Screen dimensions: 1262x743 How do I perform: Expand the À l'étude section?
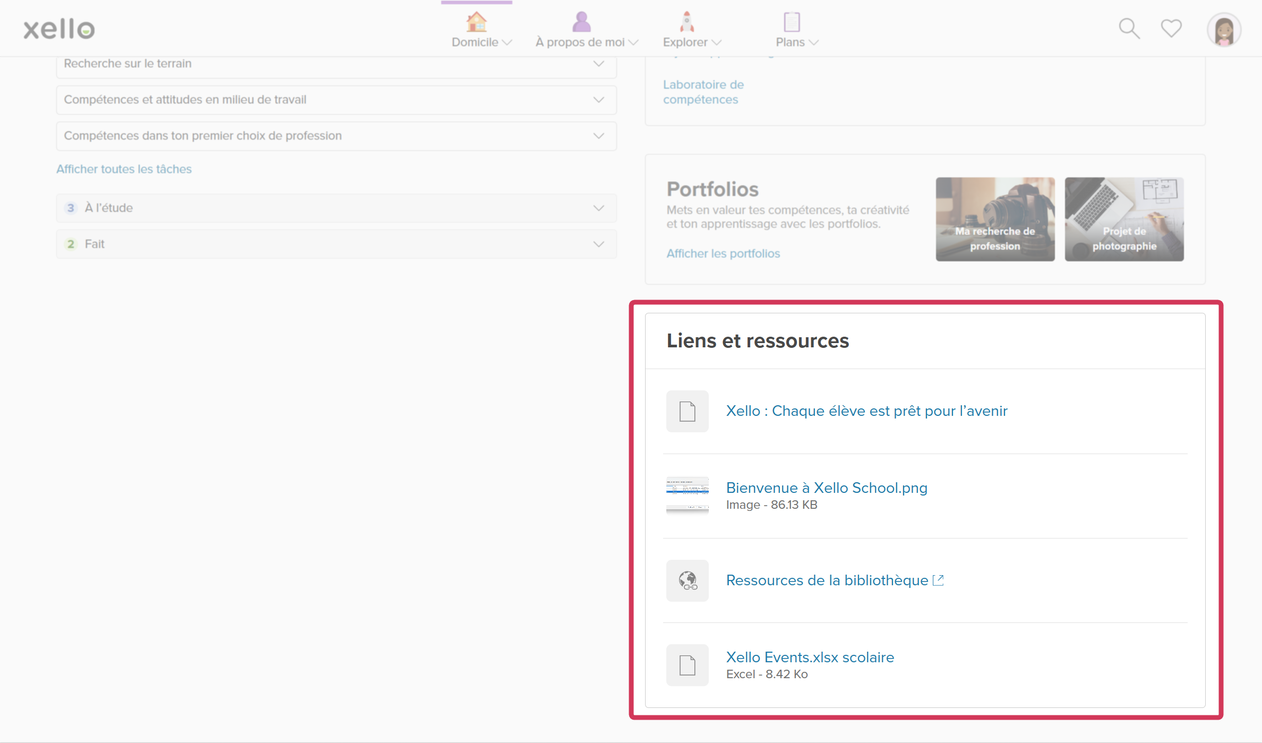(337, 208)
